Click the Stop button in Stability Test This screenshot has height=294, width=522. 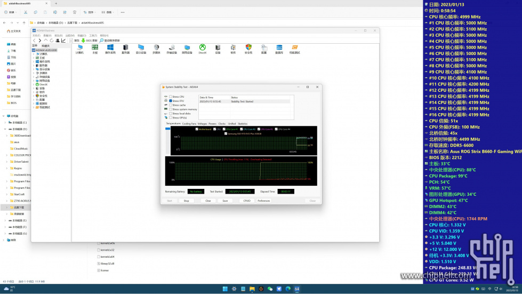(186, 201)
